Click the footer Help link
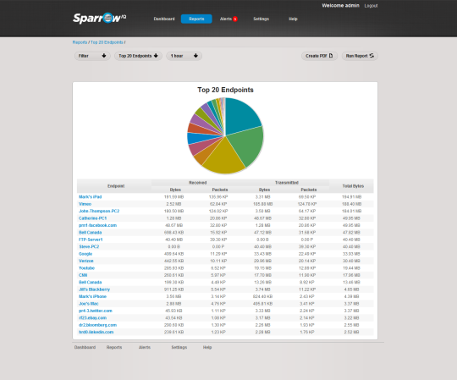This screenshot has height=380, width=457. click(x=207, y=347)
